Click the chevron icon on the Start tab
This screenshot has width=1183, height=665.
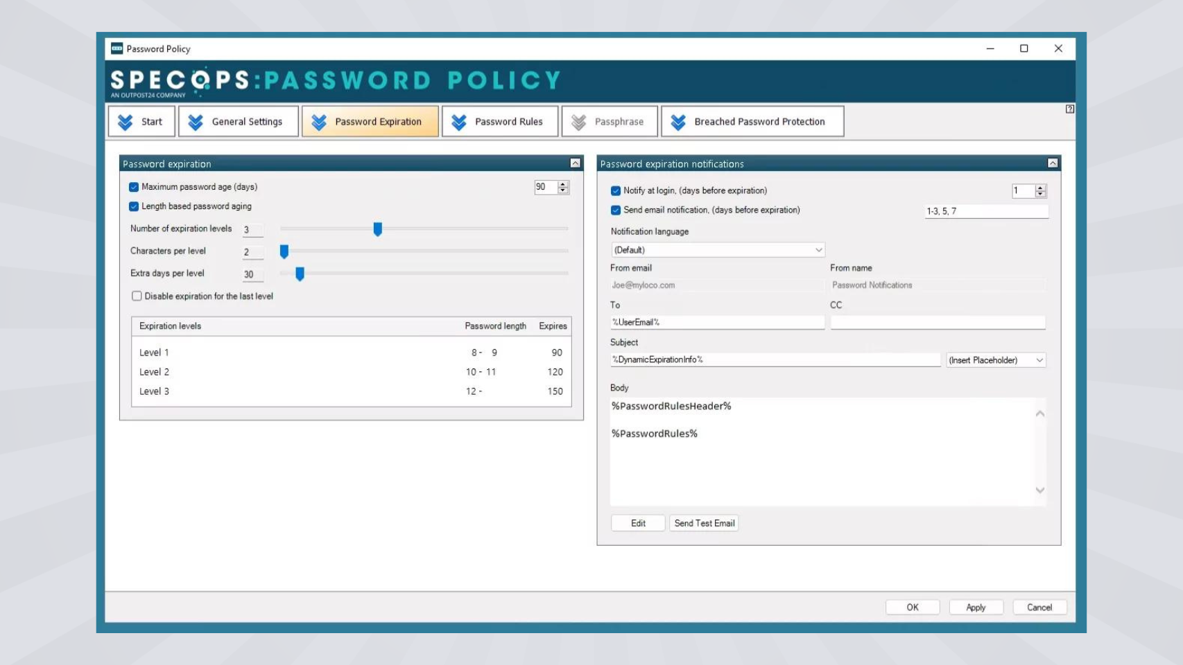125,121
